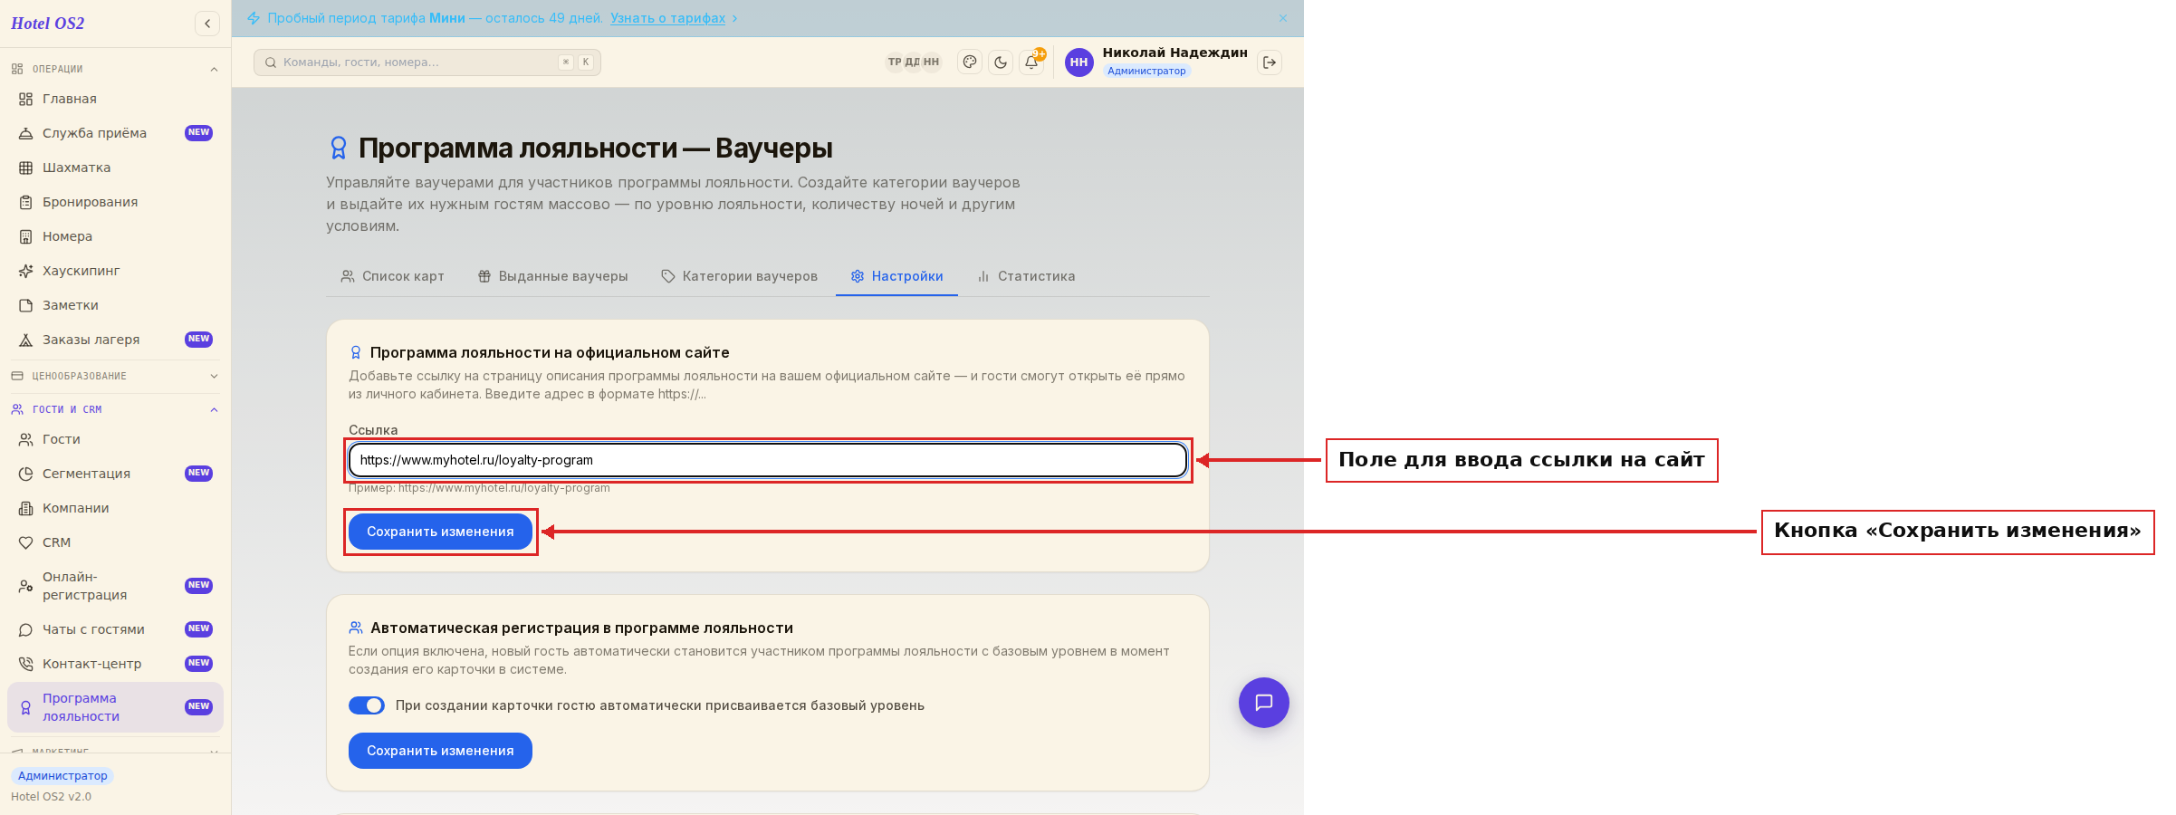Open Номера page
The height and width of the screenshot is (815, 2176).
pyautogui.click(x=115, y=236)
